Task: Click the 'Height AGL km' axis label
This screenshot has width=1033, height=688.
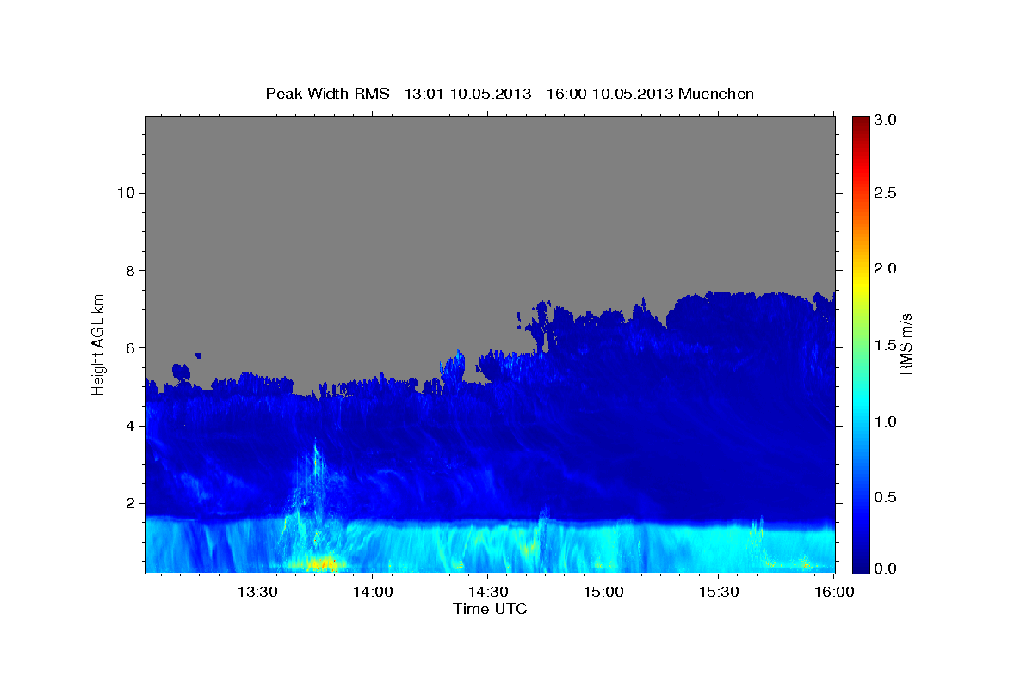Action: (98, 344)
